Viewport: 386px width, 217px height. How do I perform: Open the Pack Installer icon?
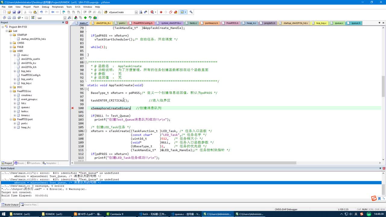[x=95, y=18]
